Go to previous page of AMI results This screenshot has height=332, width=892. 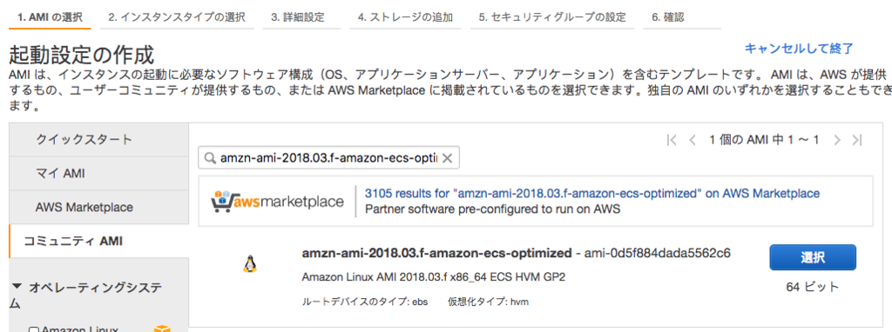(693, 140)
